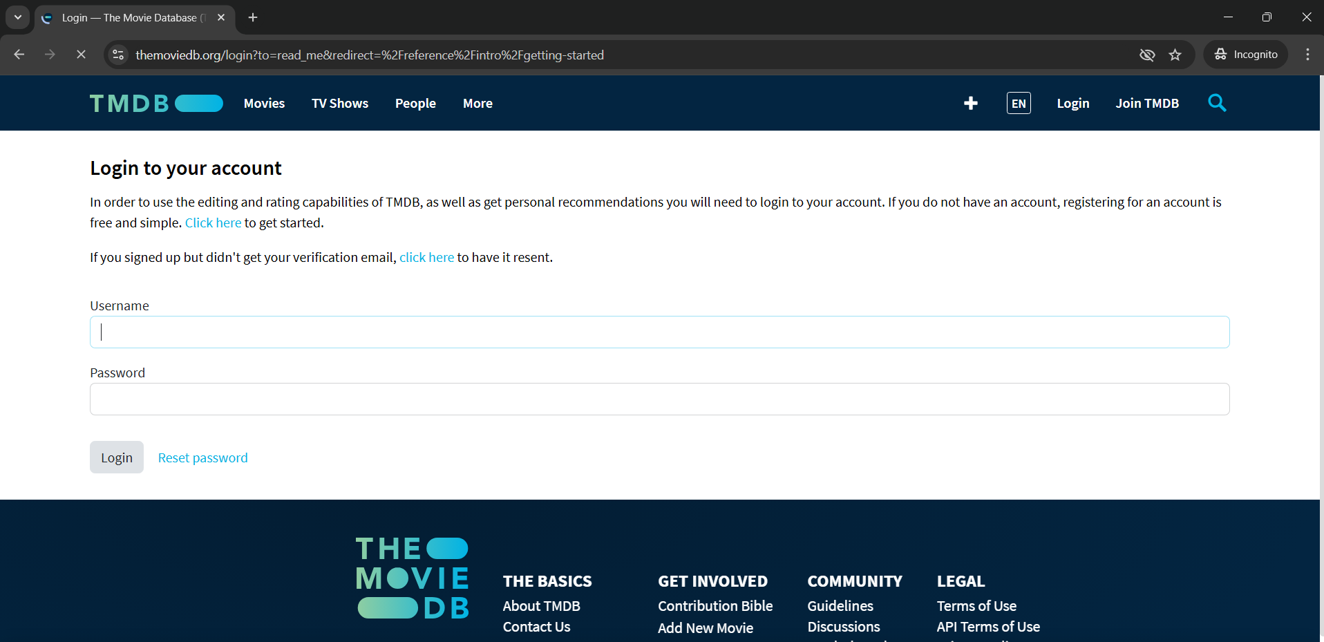Click the TMDB logo in the header

click(x=155, y=103)
